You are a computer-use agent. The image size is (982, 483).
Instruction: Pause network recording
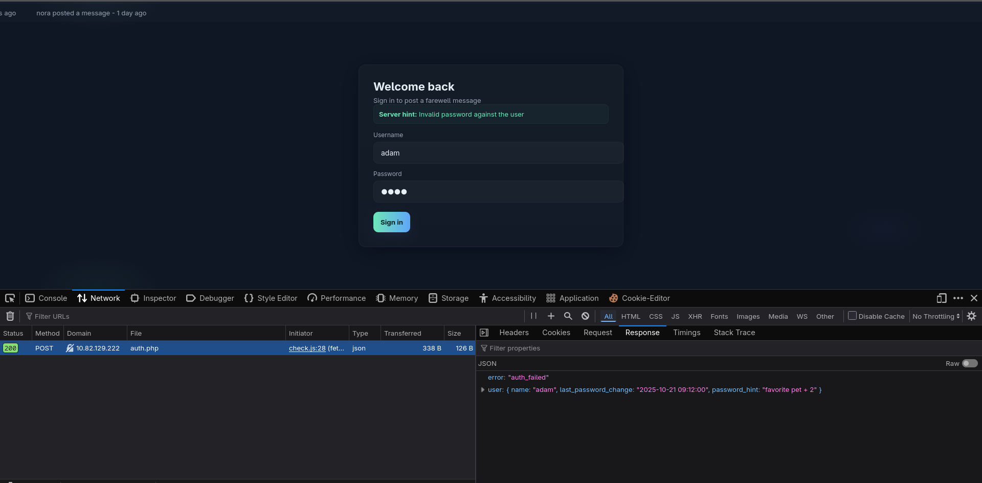click(x=533, y=316)
